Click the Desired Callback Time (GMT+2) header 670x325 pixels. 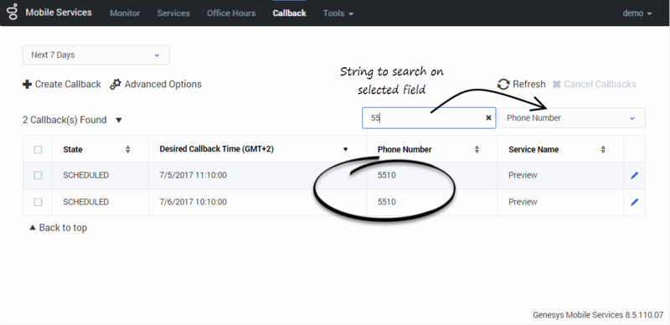click(217, 149)
